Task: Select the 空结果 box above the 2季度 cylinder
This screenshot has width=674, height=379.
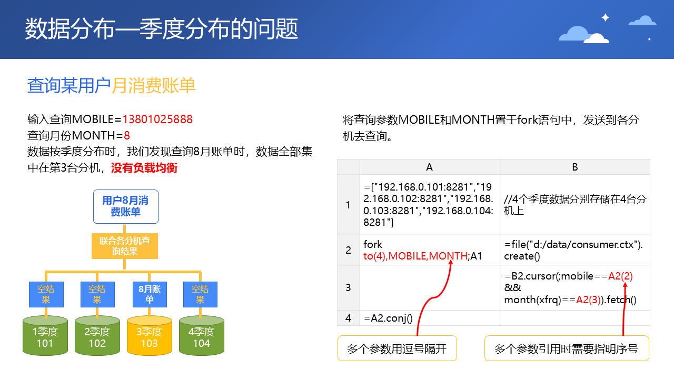Action: tap(97, 294)
